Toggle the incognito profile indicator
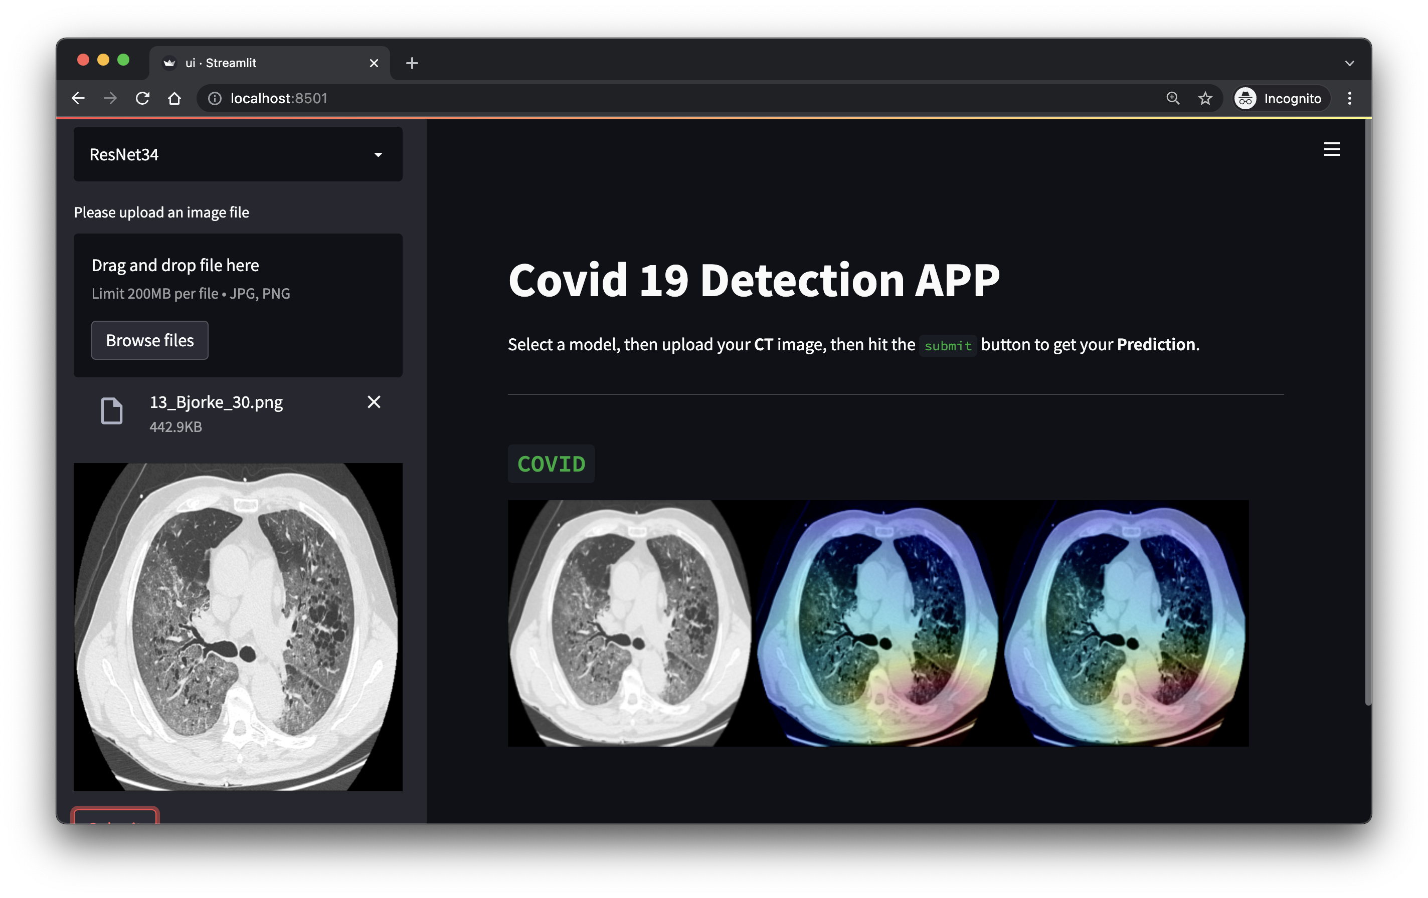 coord(1279,97)
